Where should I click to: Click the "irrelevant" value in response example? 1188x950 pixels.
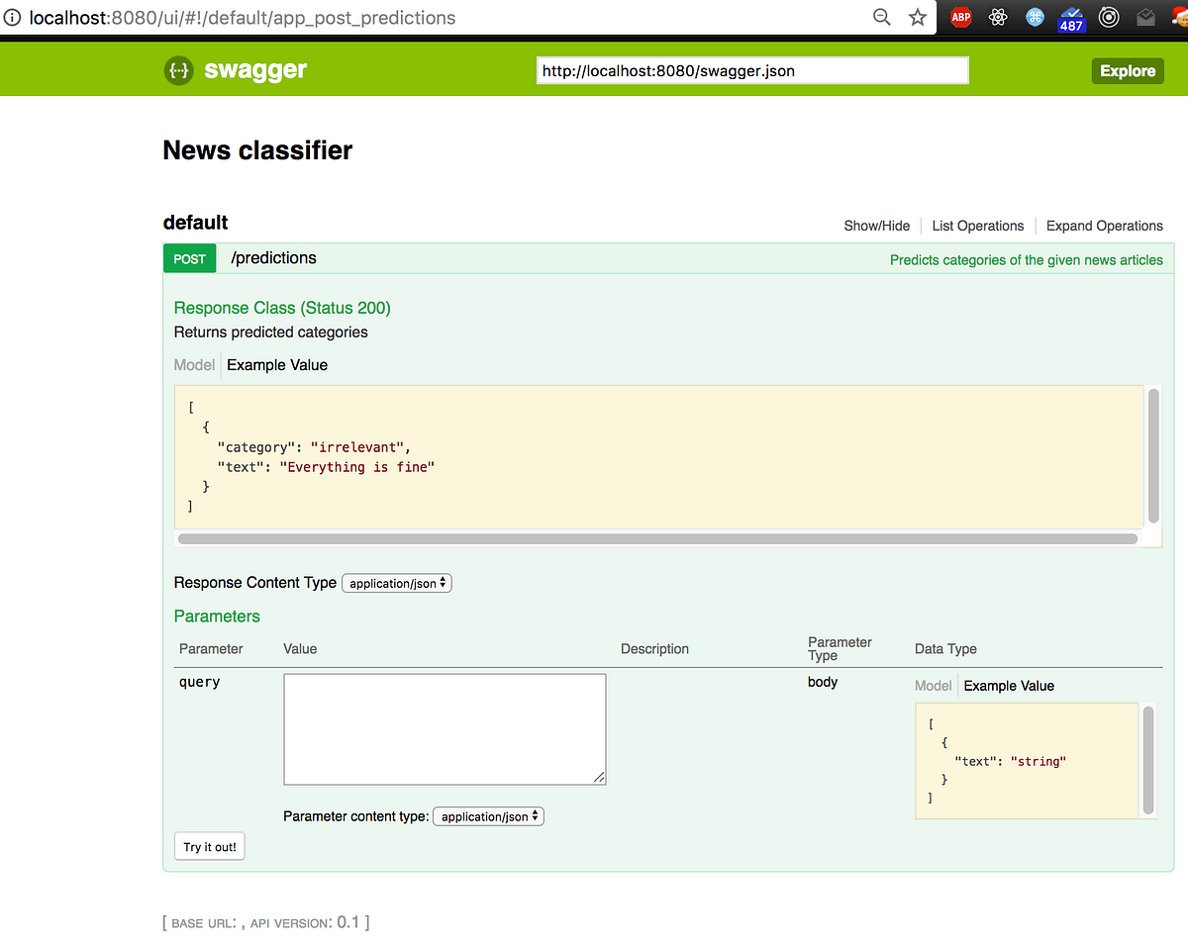(x=356, y=447)
